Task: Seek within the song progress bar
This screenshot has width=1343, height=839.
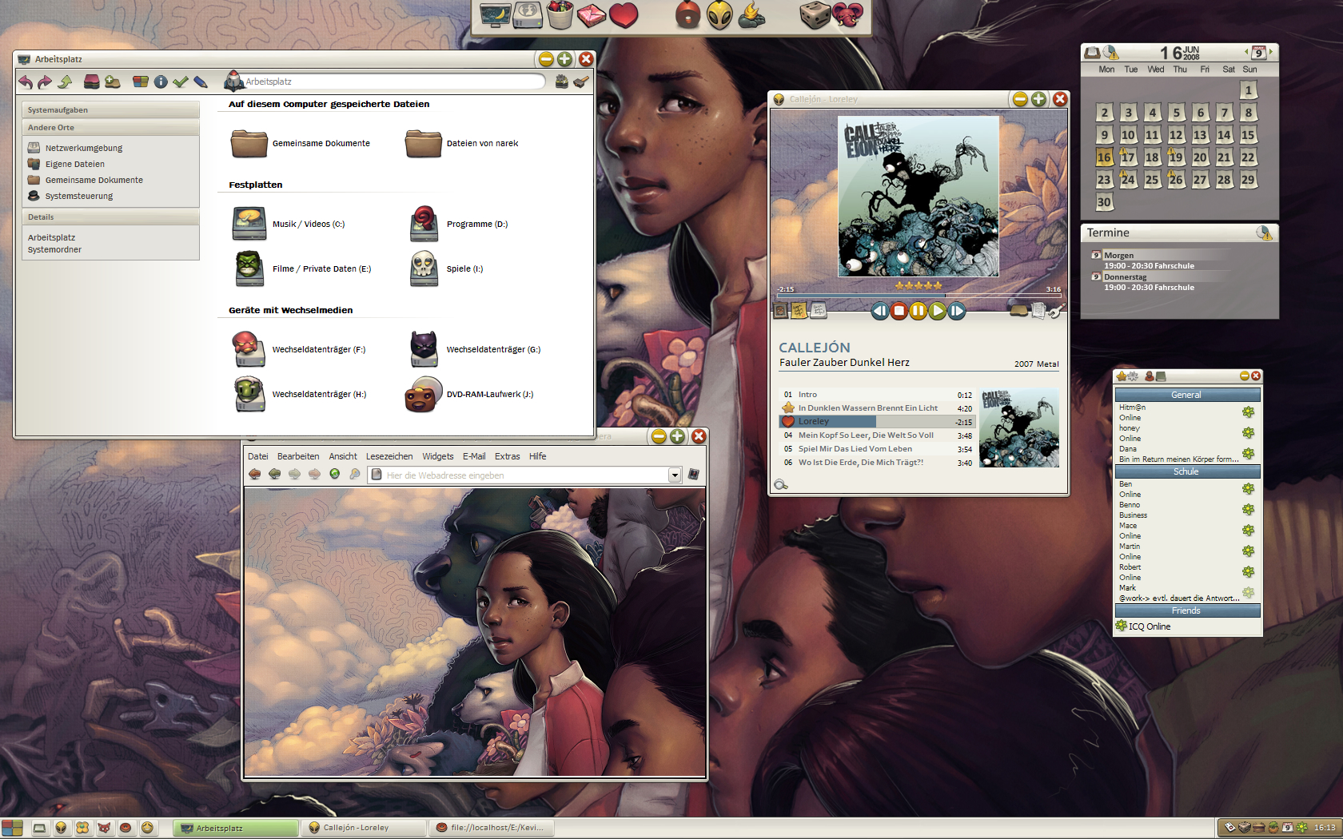Action: tap(918, 296)
